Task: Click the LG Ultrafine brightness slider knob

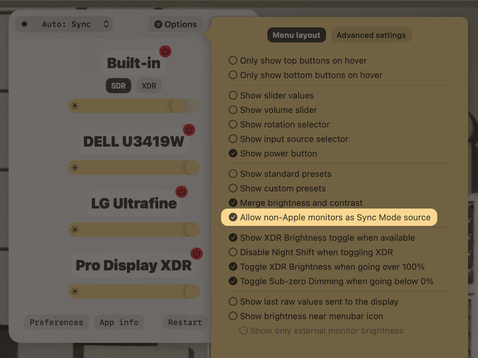Action: tap(192, 230)
